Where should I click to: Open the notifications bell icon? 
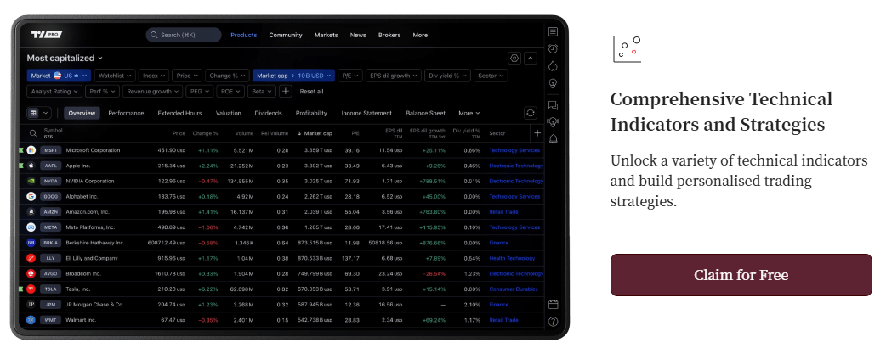point(554,138)
